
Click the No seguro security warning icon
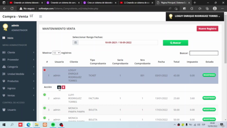[21, 9]
